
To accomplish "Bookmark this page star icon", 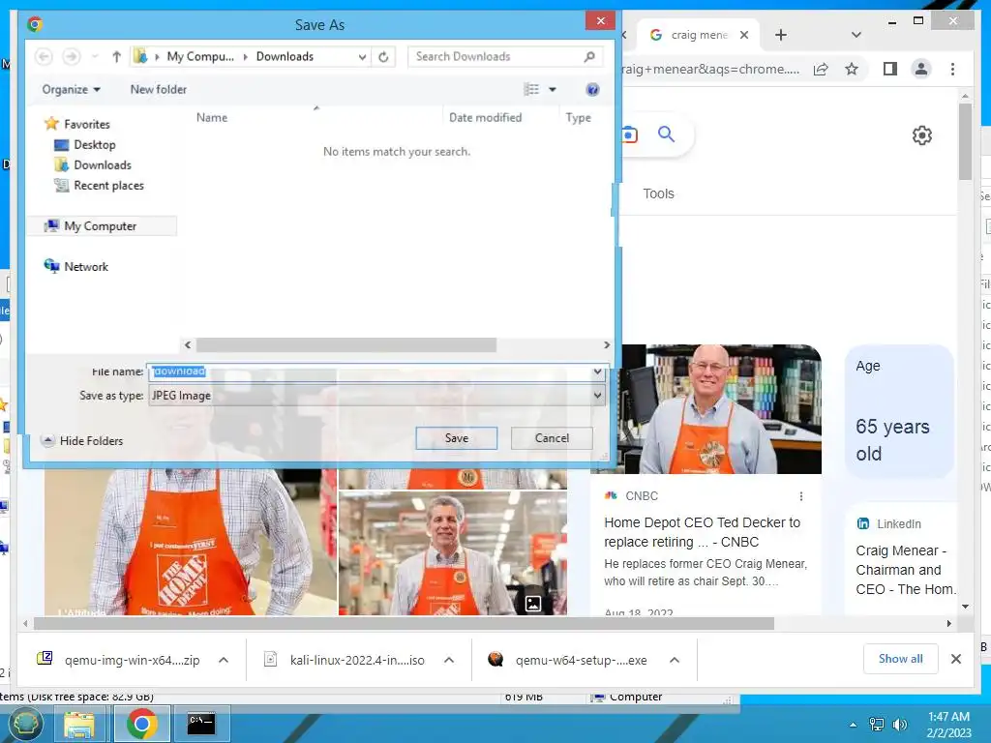I will coord(852,69).
